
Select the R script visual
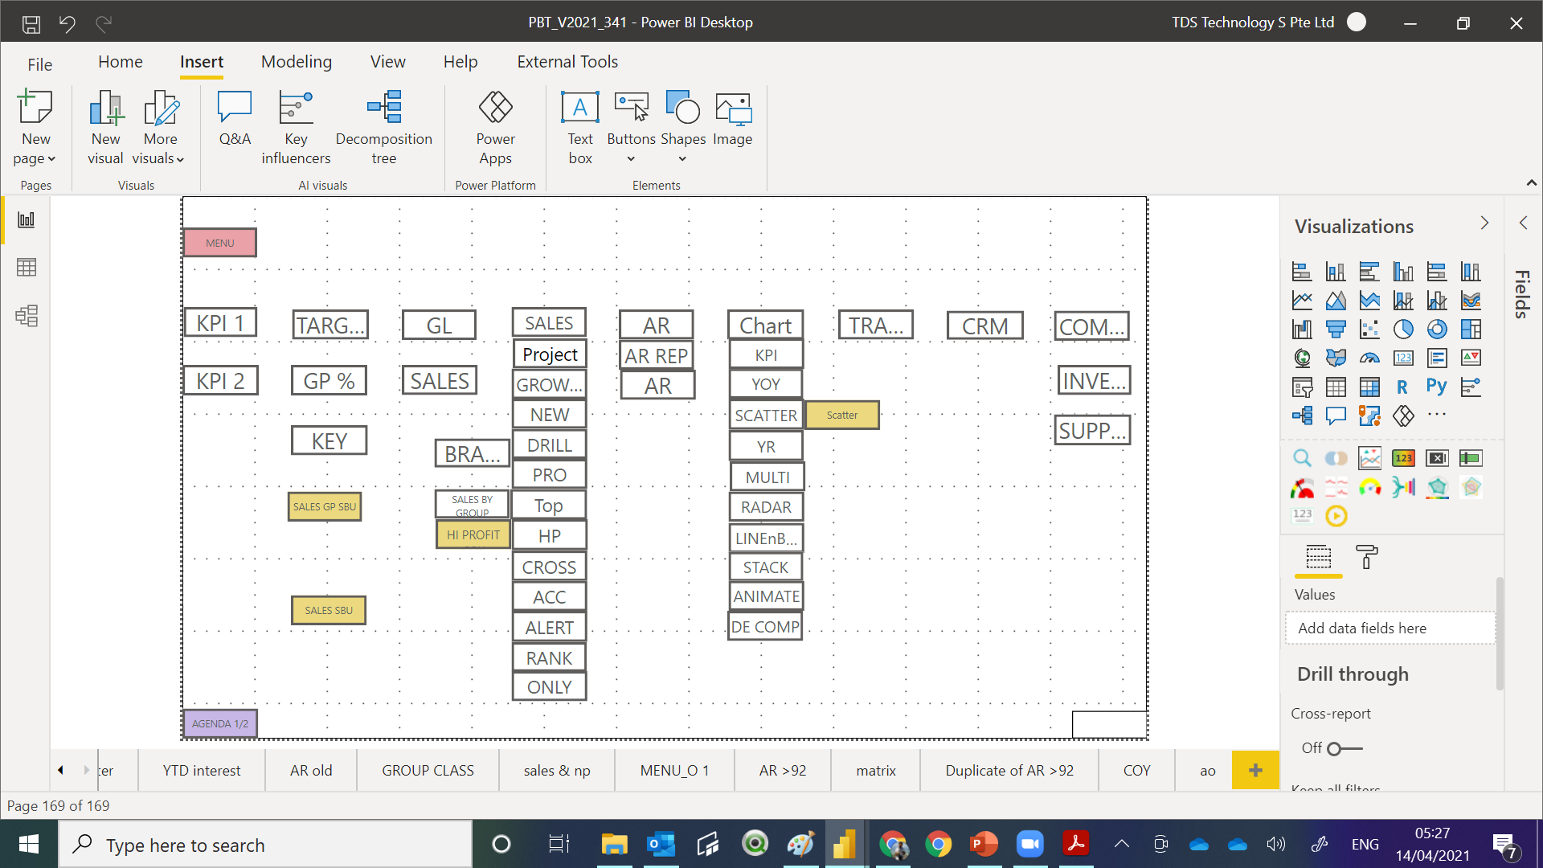[1402, 387]
